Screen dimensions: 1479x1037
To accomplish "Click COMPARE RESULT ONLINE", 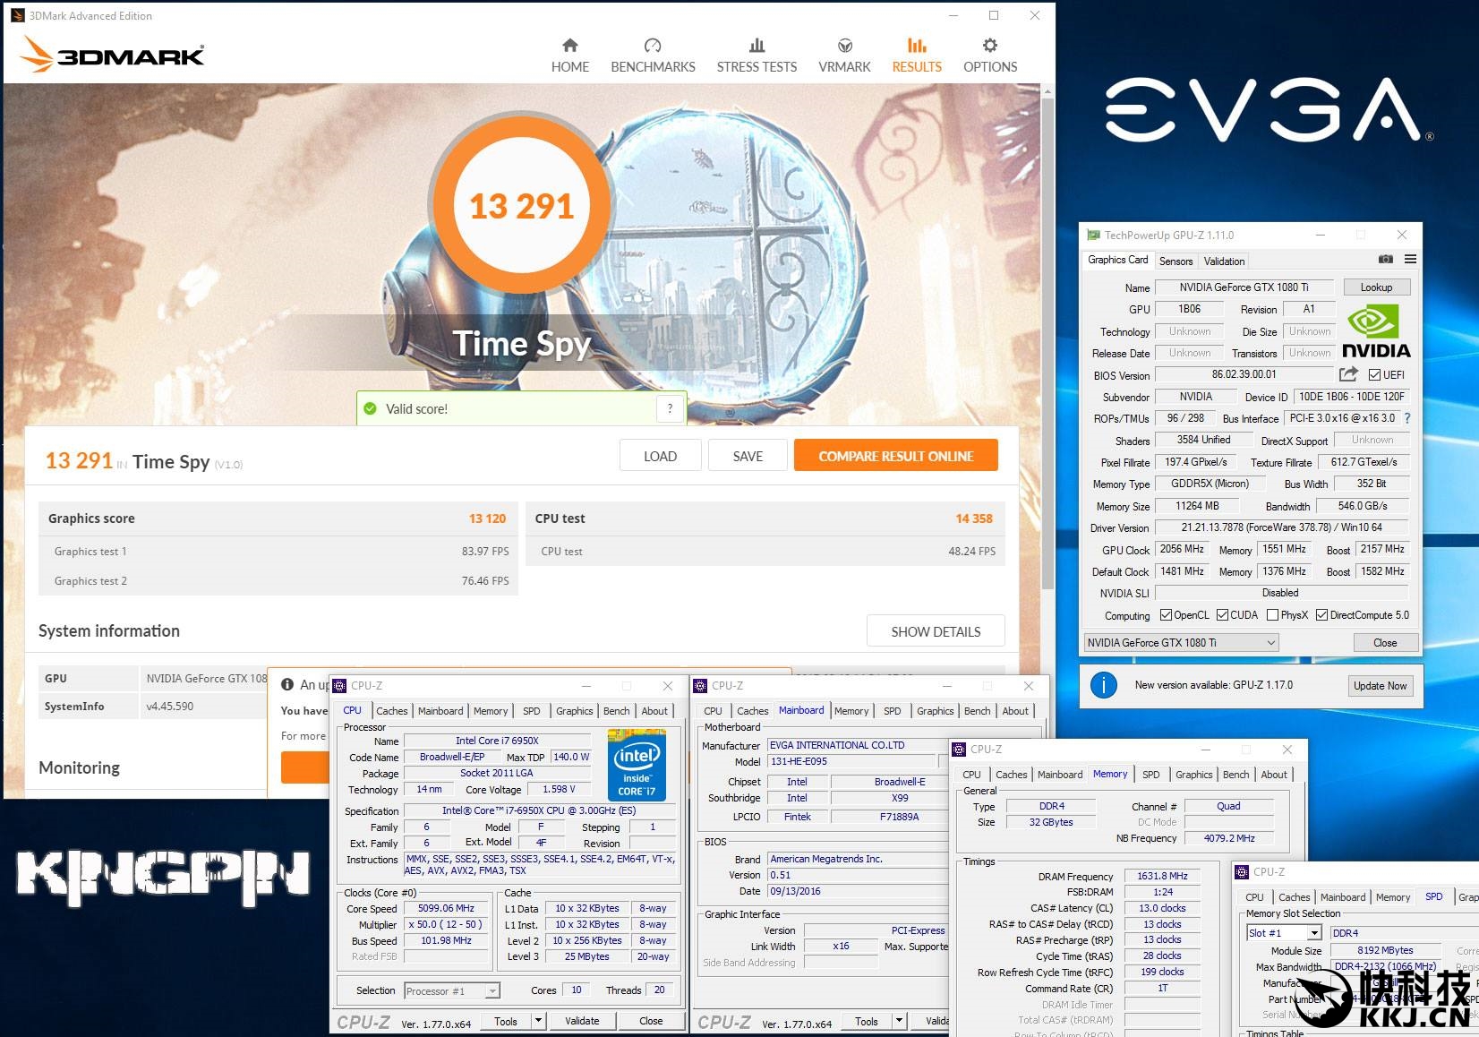I will point(896,456).
